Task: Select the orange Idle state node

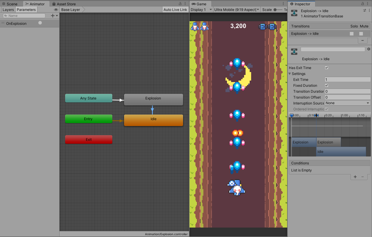Action: click(153, 120)
